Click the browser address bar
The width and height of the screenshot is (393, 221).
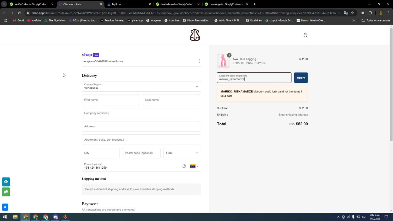coord(186,13)
